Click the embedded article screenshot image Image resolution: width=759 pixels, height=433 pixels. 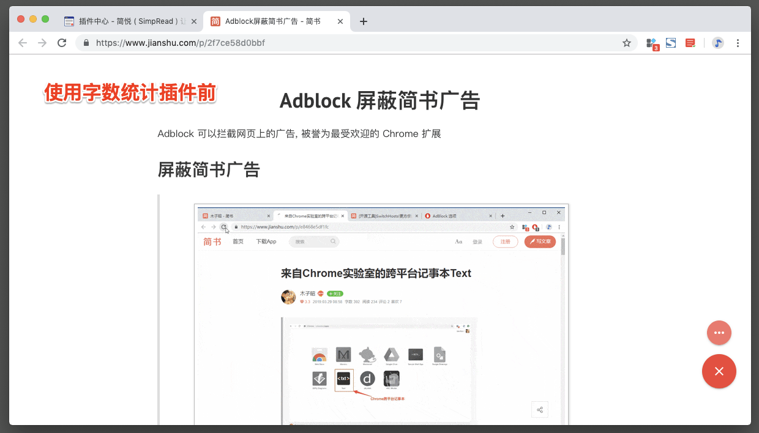click(381, 314)
